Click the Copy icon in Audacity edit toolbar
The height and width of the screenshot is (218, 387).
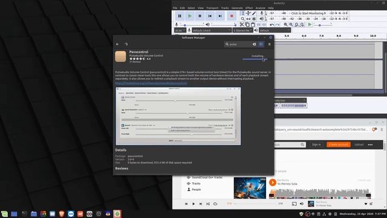coord(247,25)
